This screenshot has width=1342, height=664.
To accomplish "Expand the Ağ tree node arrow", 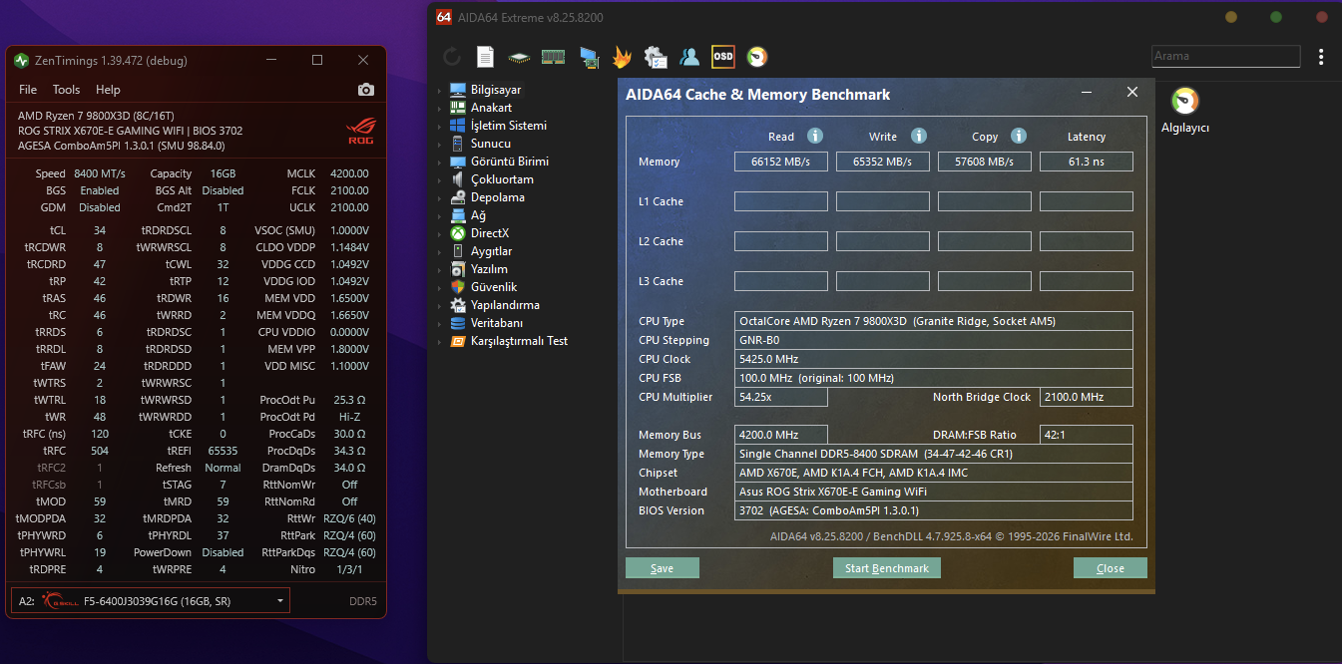I will (439, 216).
